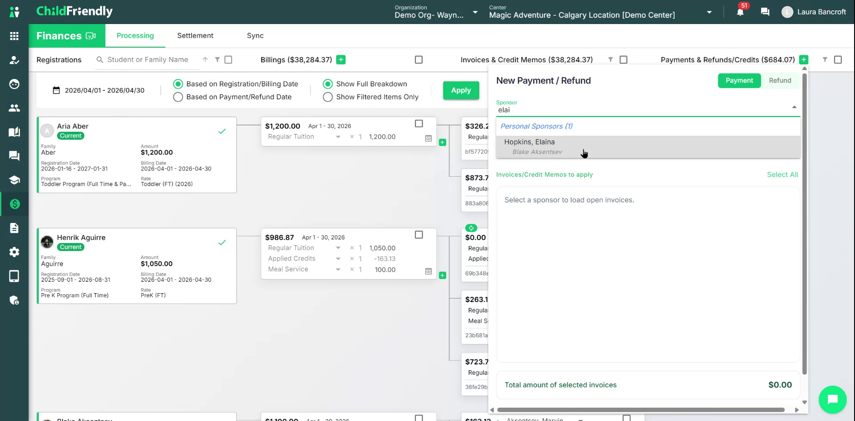
Task: Switch to the Settlement tab
Action: (195, 36)
